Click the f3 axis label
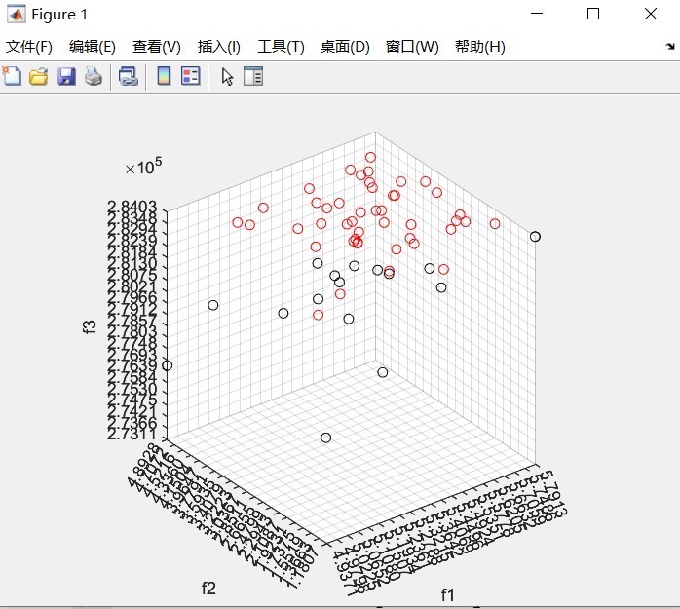This screenshot has height=609, width=680. coord(89,326)
